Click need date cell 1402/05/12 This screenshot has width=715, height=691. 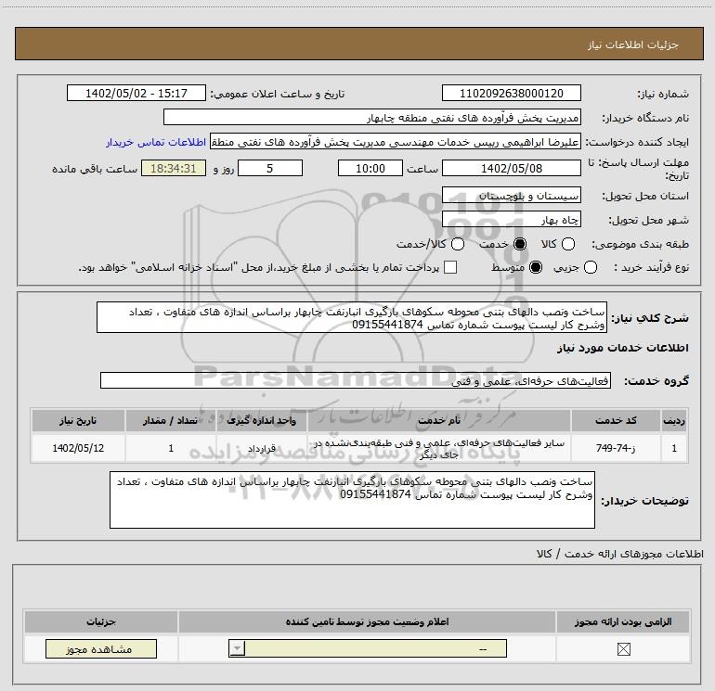[x=78, y=448]
